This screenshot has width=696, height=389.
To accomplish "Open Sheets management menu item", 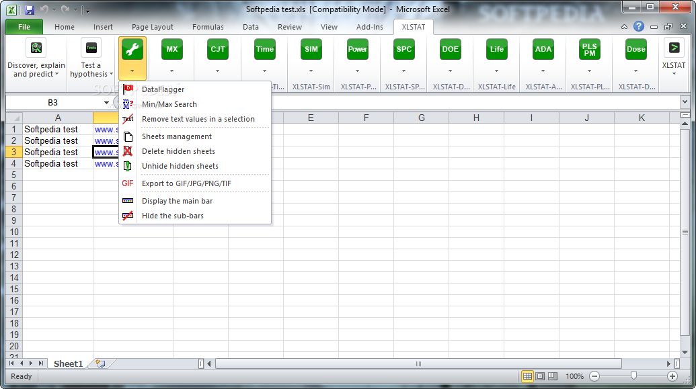I will click(195, 136).
